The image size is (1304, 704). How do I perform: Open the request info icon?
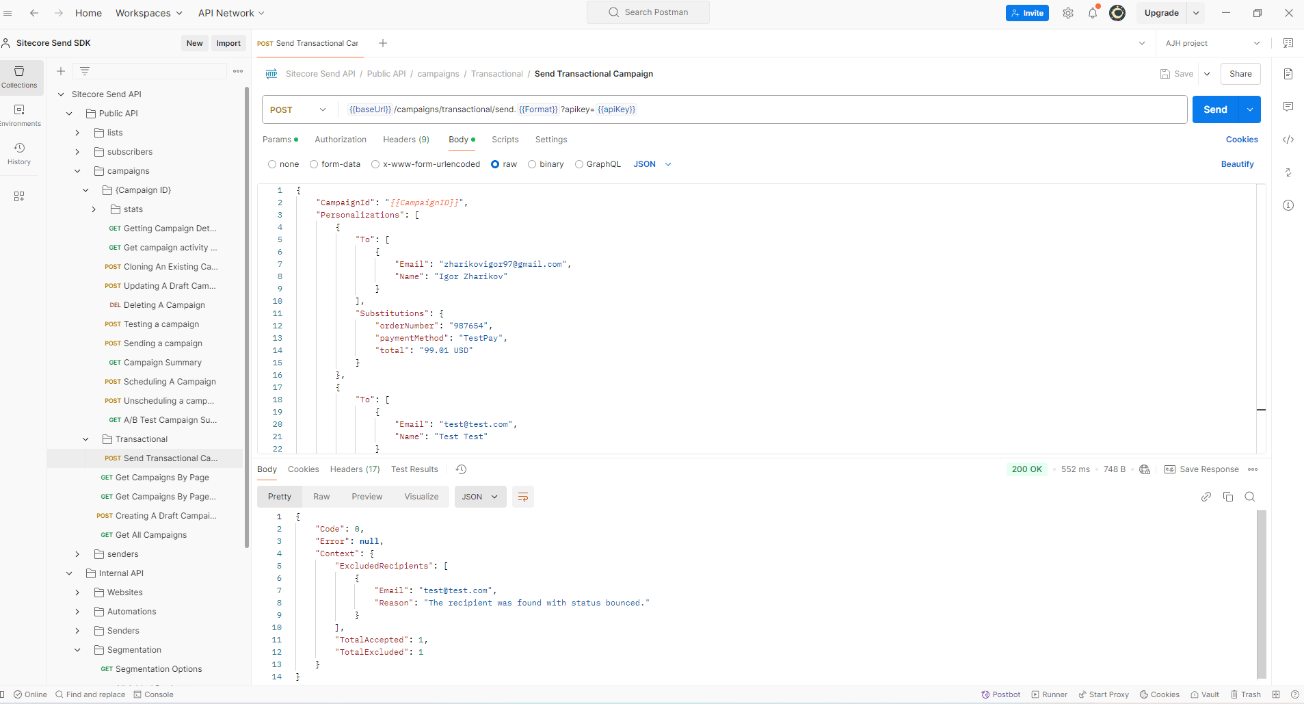coord(1288,205)
